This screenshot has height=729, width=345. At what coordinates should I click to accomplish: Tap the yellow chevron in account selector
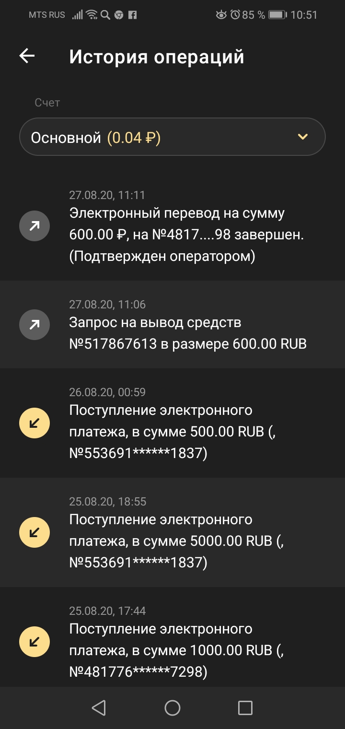click(x=302, y=137)
